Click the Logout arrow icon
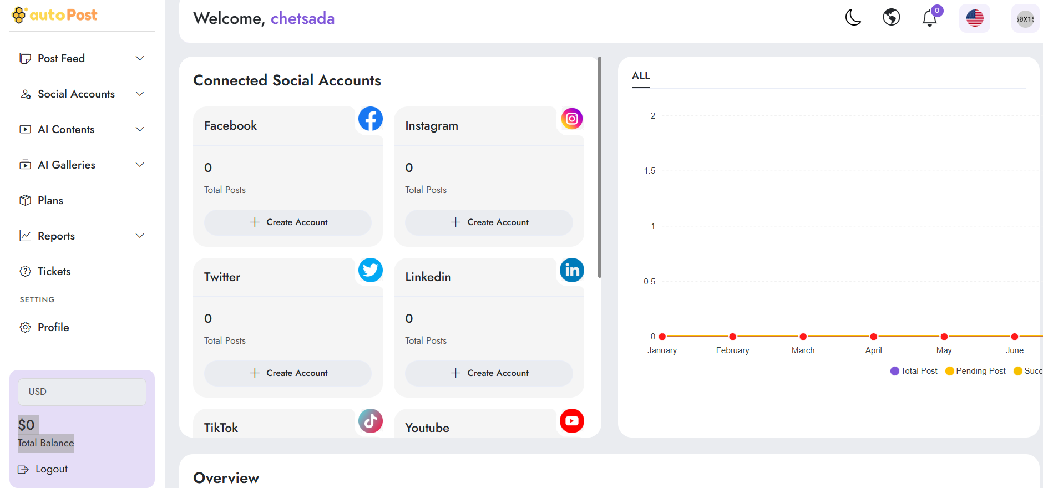 (x=23, y=470)
